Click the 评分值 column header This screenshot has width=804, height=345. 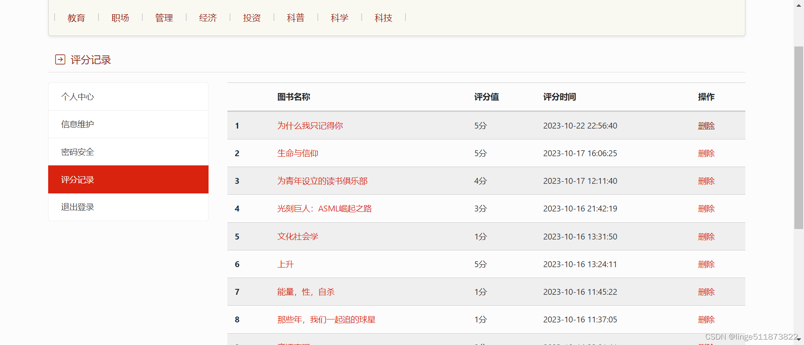pyautogui.click(x=487, y=97)
